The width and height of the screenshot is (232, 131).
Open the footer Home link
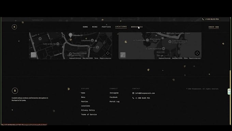click(x=83, y=93)
